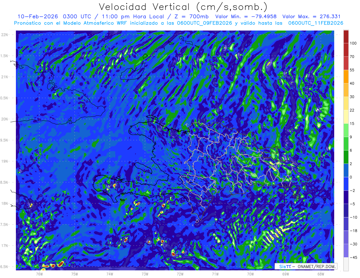Click the dark red swatch above 100

point(346,37)
